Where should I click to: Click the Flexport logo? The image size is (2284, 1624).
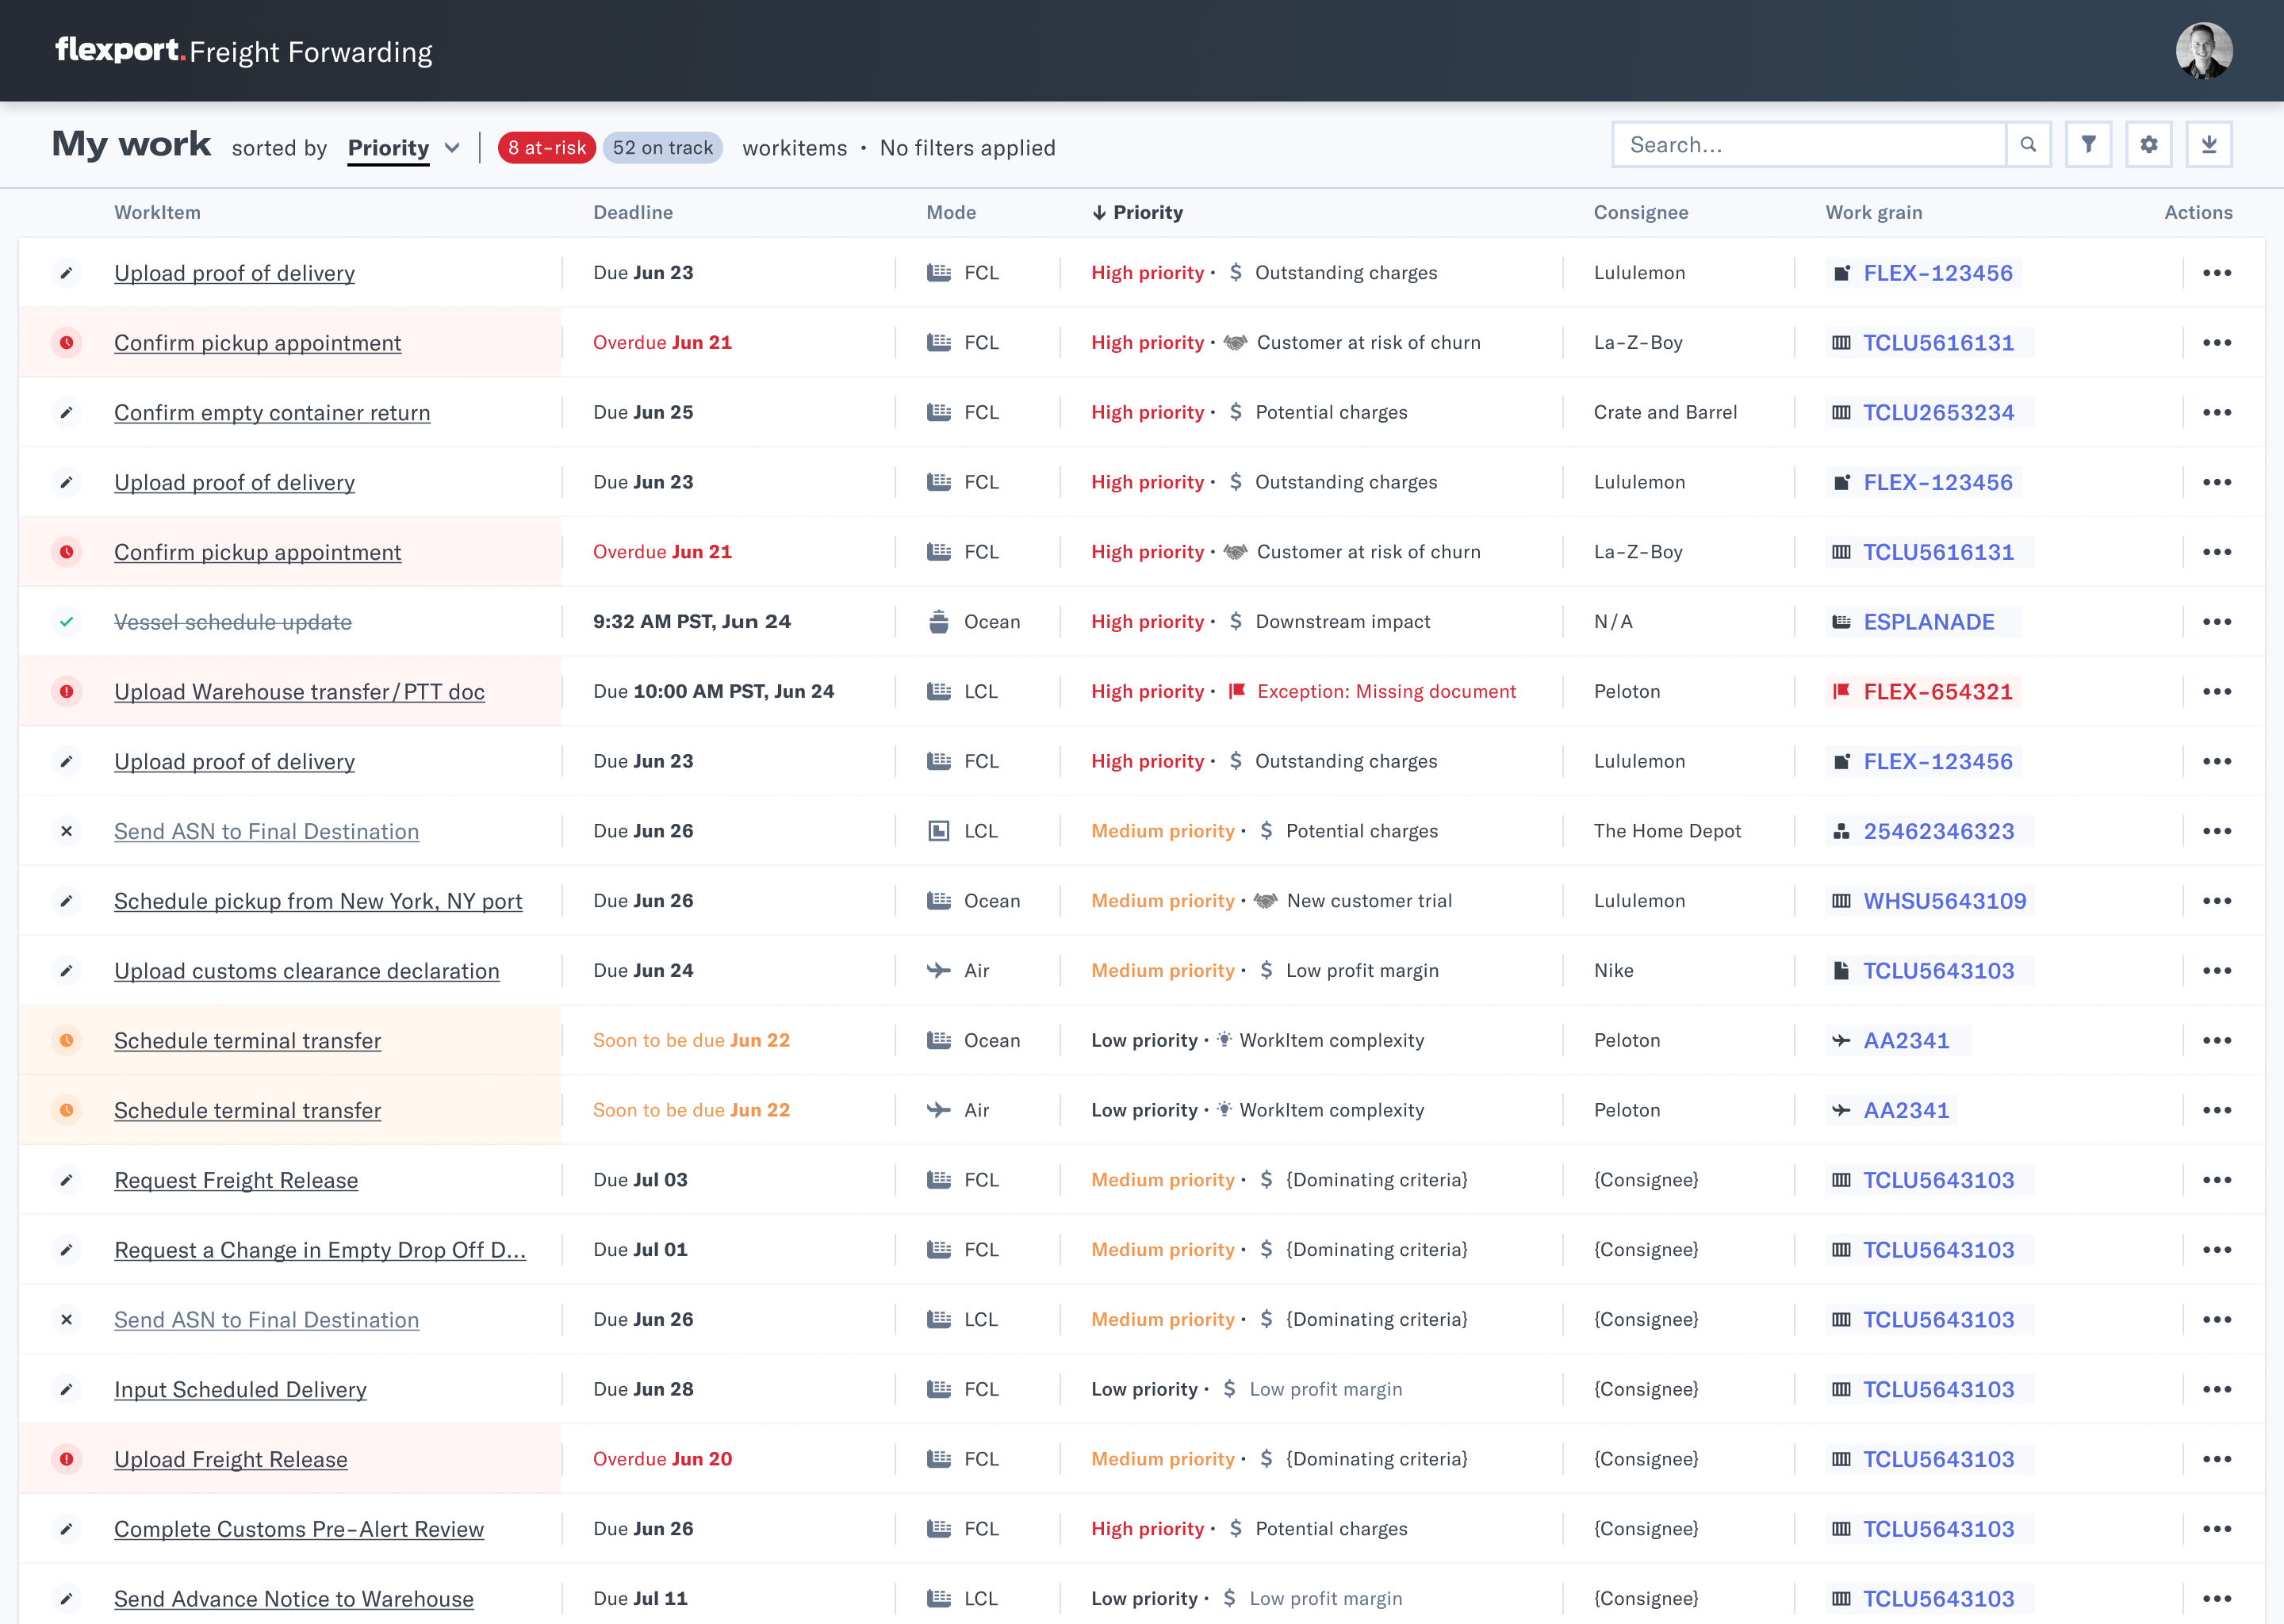(120, 50)
